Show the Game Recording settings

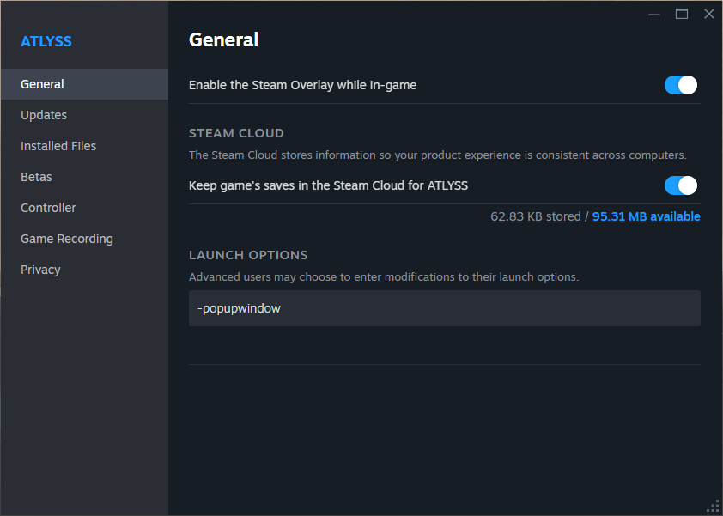(67, 239)
